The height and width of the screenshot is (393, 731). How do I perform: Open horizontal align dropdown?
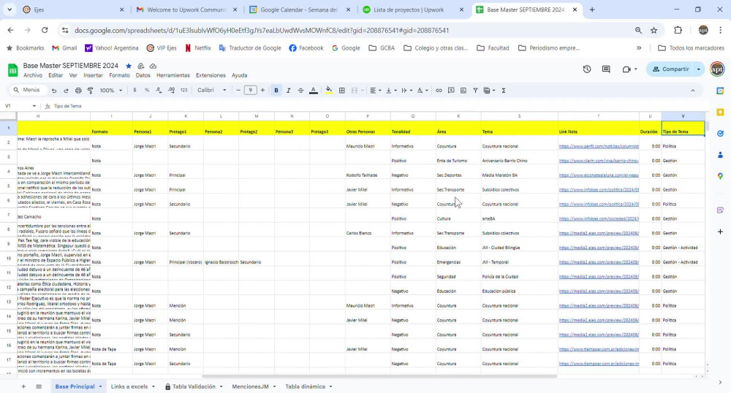point(375,91)
